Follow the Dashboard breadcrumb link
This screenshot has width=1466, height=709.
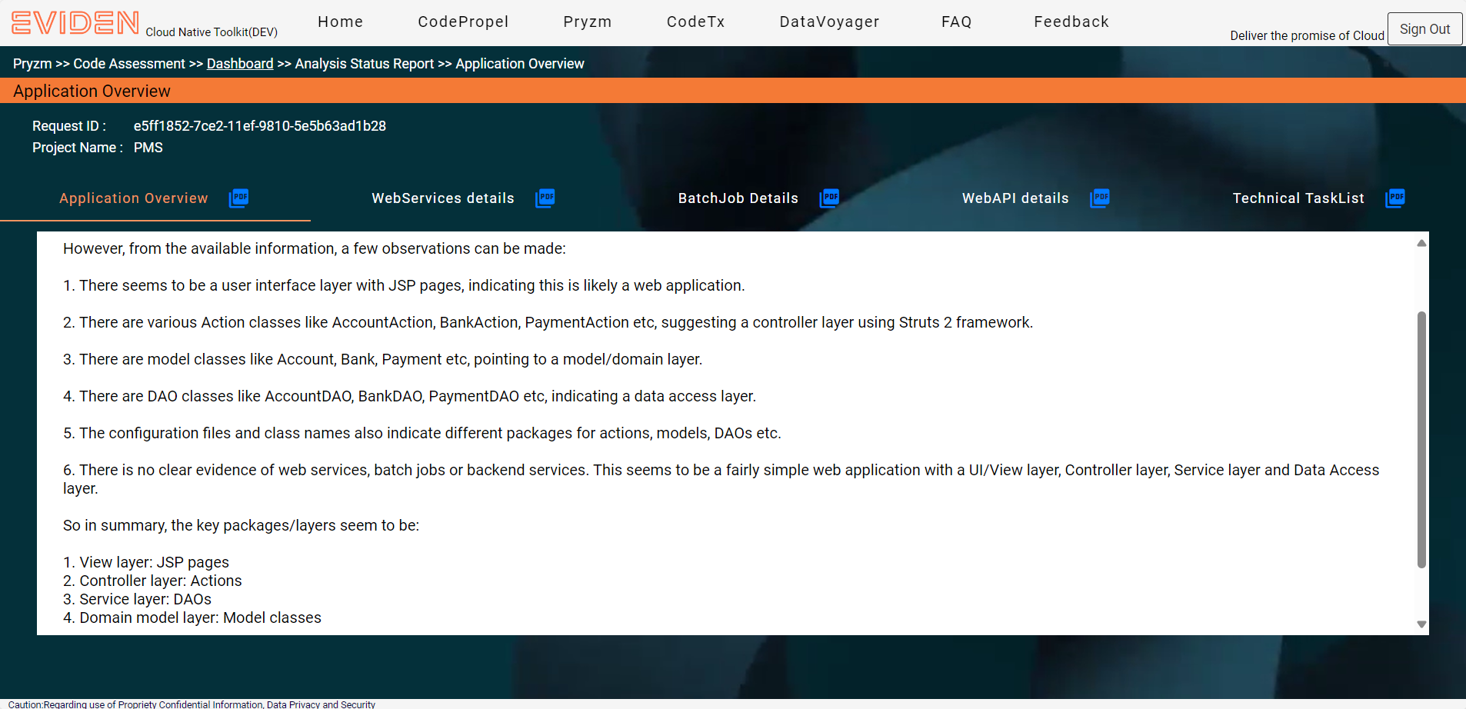[240, 64]
